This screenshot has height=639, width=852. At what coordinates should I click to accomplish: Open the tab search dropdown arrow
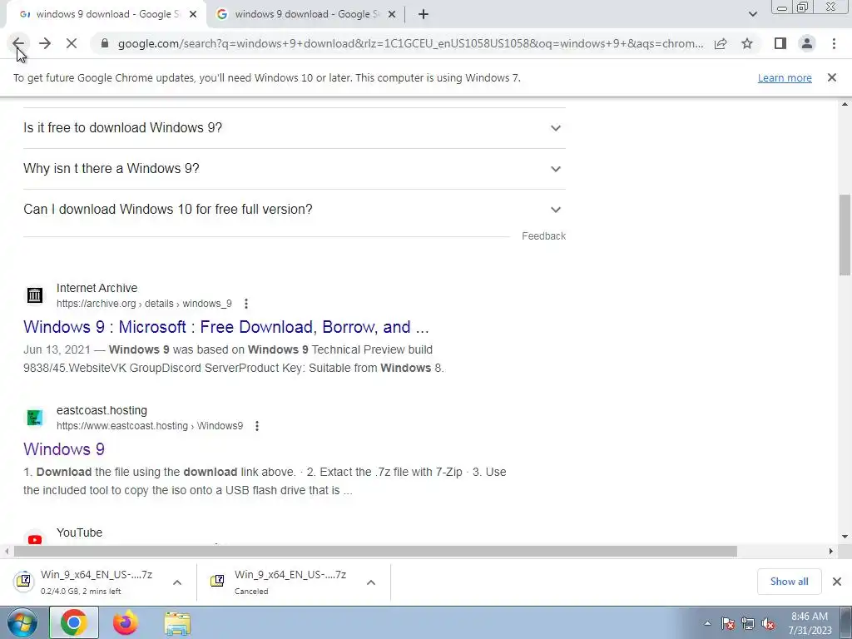(x=752, y=14)
